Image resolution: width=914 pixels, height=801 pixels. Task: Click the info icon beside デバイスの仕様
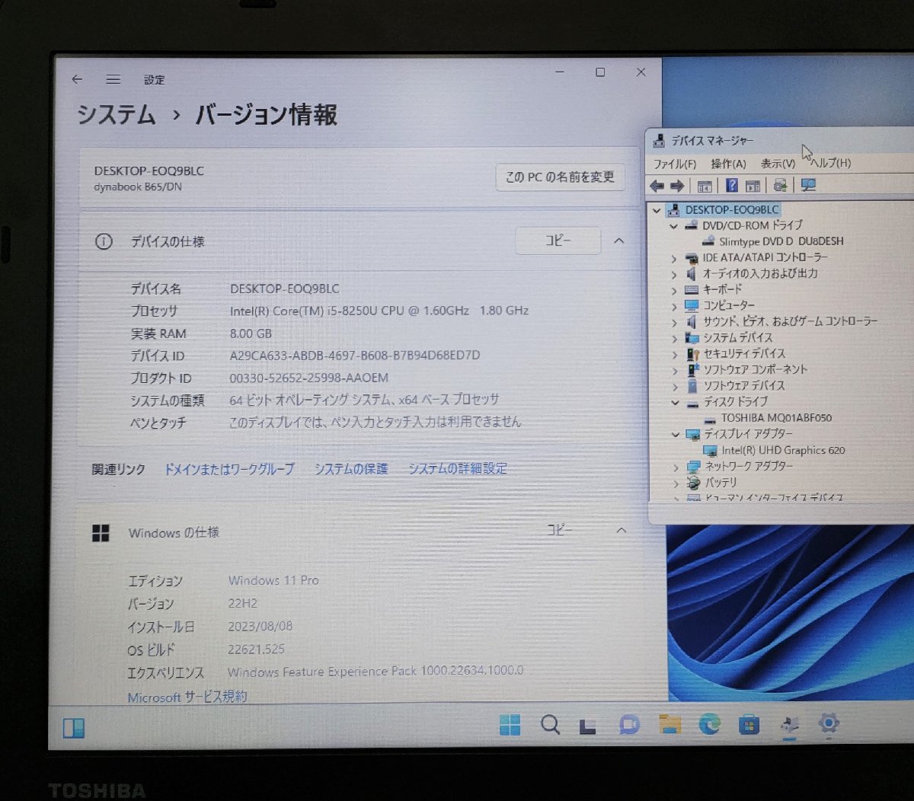click(104, 242)
